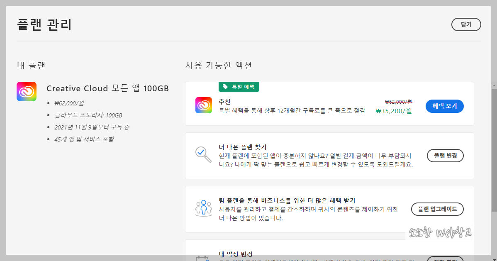Click the scrollbar up arrow
The width and height of the screenshot is (497, 261).
click(x=494, y=85)
